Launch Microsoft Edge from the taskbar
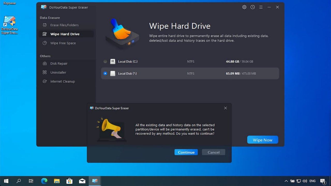The height and width of the screenshot is (186, 331). tap(44, 181)
